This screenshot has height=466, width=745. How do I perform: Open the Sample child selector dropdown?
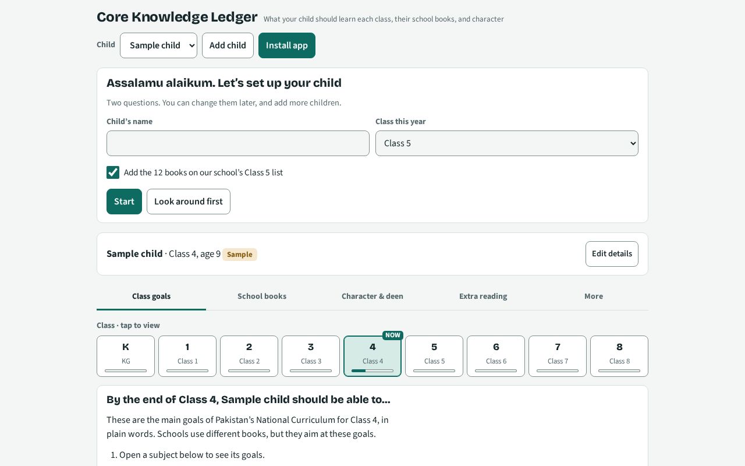(158, 45)
